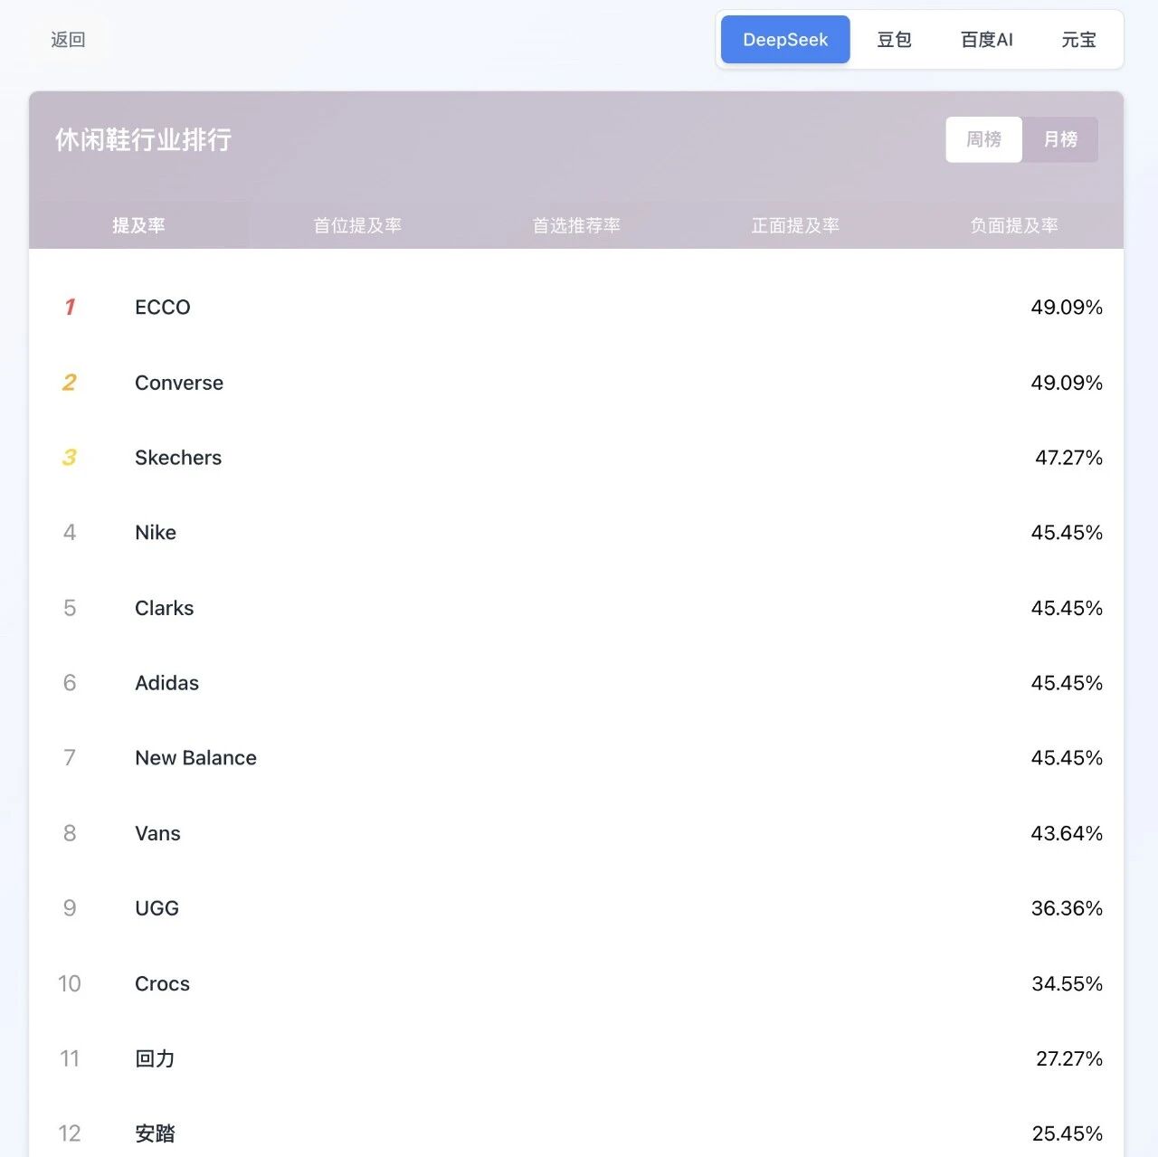Click the 安踏 brand name
The height and width of the screenshot is (1157, 1158).
point(155,1133)
